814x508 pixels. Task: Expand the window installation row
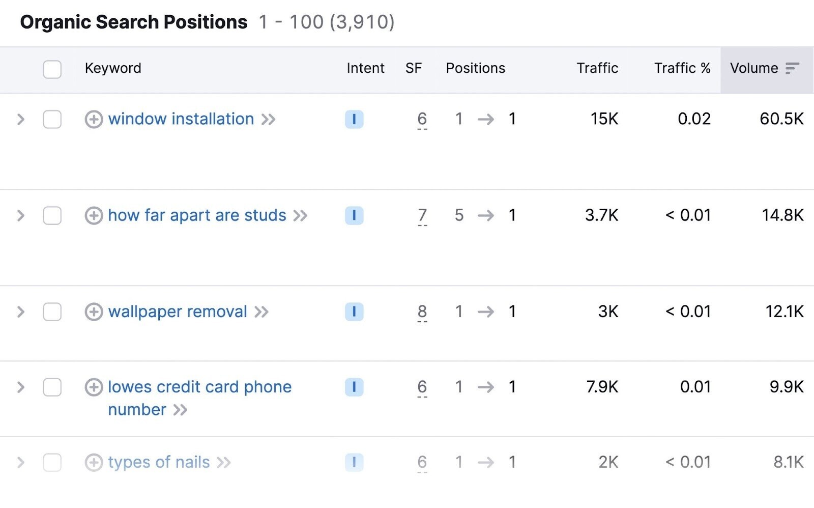click(x=21, y=120)
